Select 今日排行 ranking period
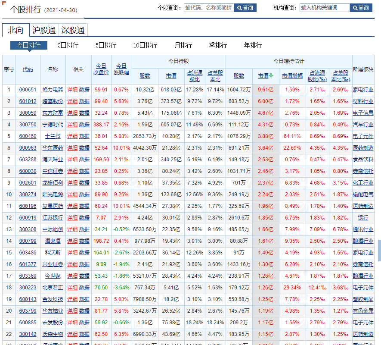381x345 pixels. [29, 45]
